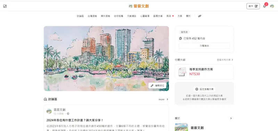Screen dimensions: 278x131
Task: Click the published-content document icon
Action: tap(180, 38)
